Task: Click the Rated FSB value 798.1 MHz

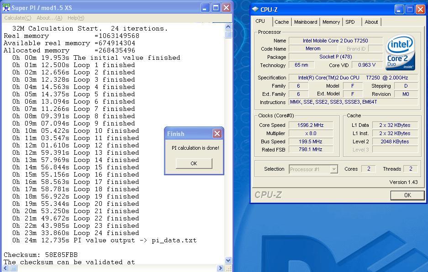Action: click(x=311, y=150)
